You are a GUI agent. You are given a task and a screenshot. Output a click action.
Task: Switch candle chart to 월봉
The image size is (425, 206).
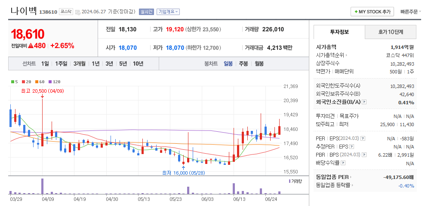(x=259, y=64)
